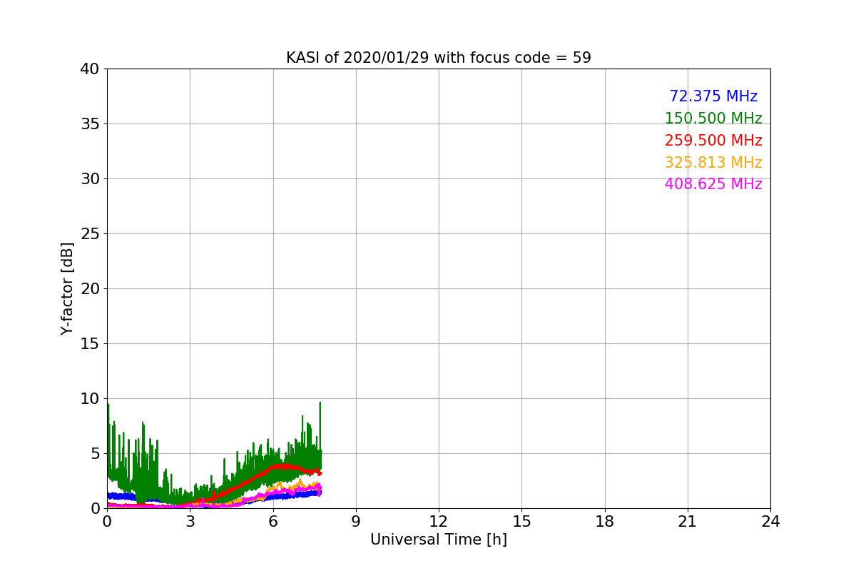Click the 'Universal Time [h]' axis label

click(439, 540)
